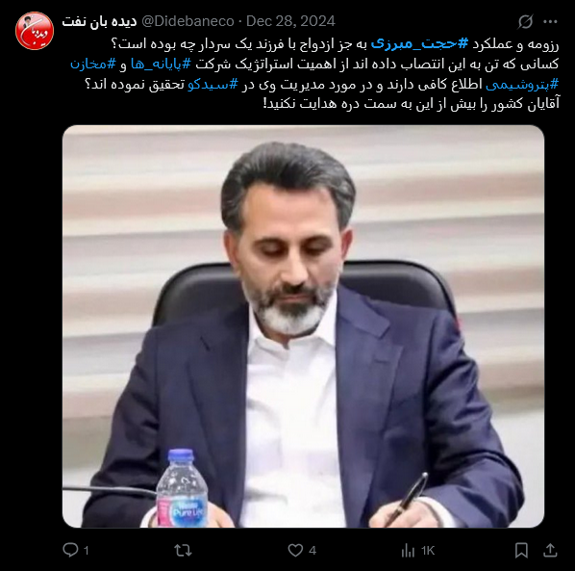The width and height of the screenshot is (575, 571).
Task: Click the repost arrows icon
Action: click(183, 550)
